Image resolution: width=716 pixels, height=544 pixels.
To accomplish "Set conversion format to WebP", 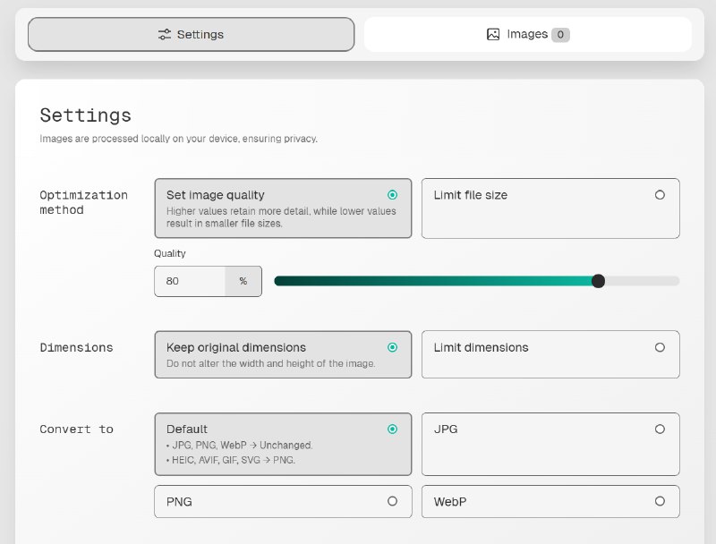I will click(550, 502).
